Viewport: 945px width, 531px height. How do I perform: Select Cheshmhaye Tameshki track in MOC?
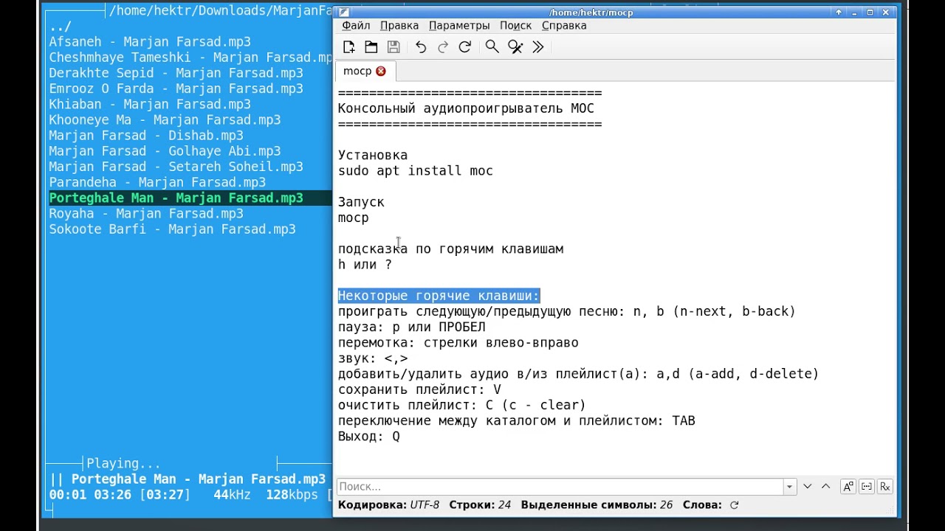190,58
